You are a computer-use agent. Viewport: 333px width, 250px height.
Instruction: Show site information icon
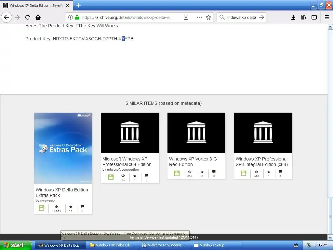(71, 17)
